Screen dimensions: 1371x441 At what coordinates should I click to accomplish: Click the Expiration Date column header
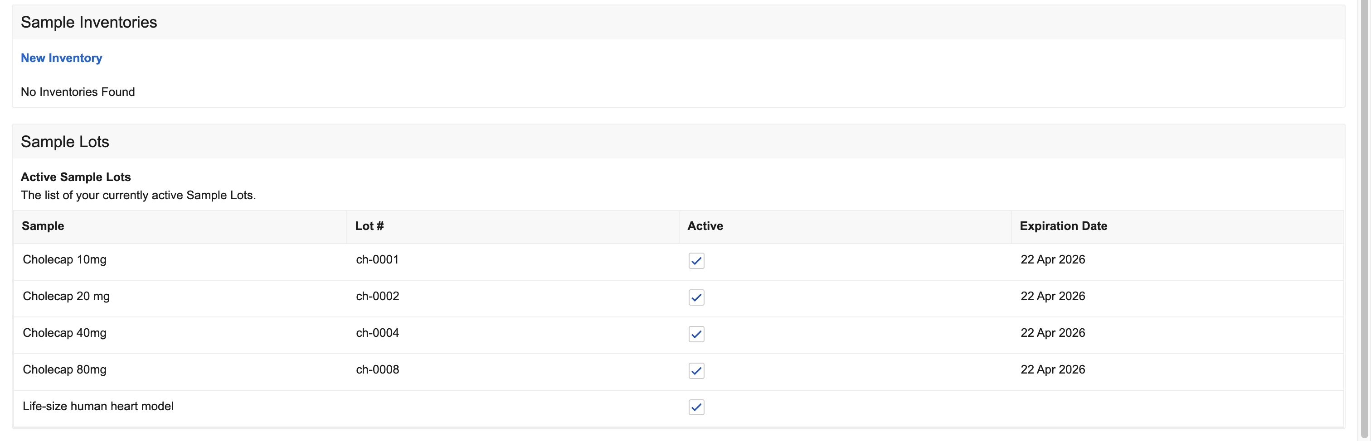pos(1063,226)
